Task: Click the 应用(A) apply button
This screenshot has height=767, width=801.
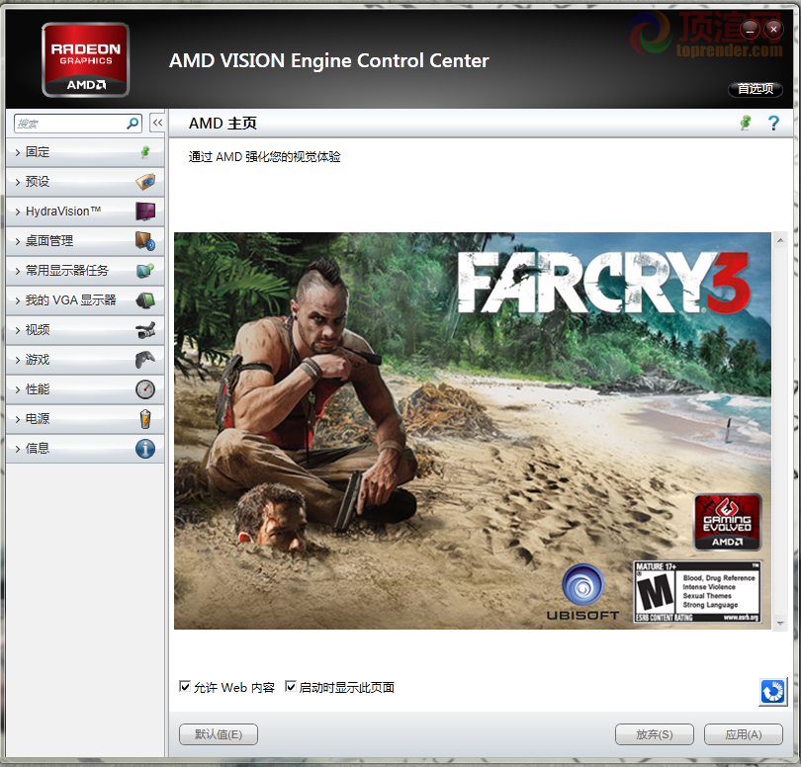Action: click(744, 734)
